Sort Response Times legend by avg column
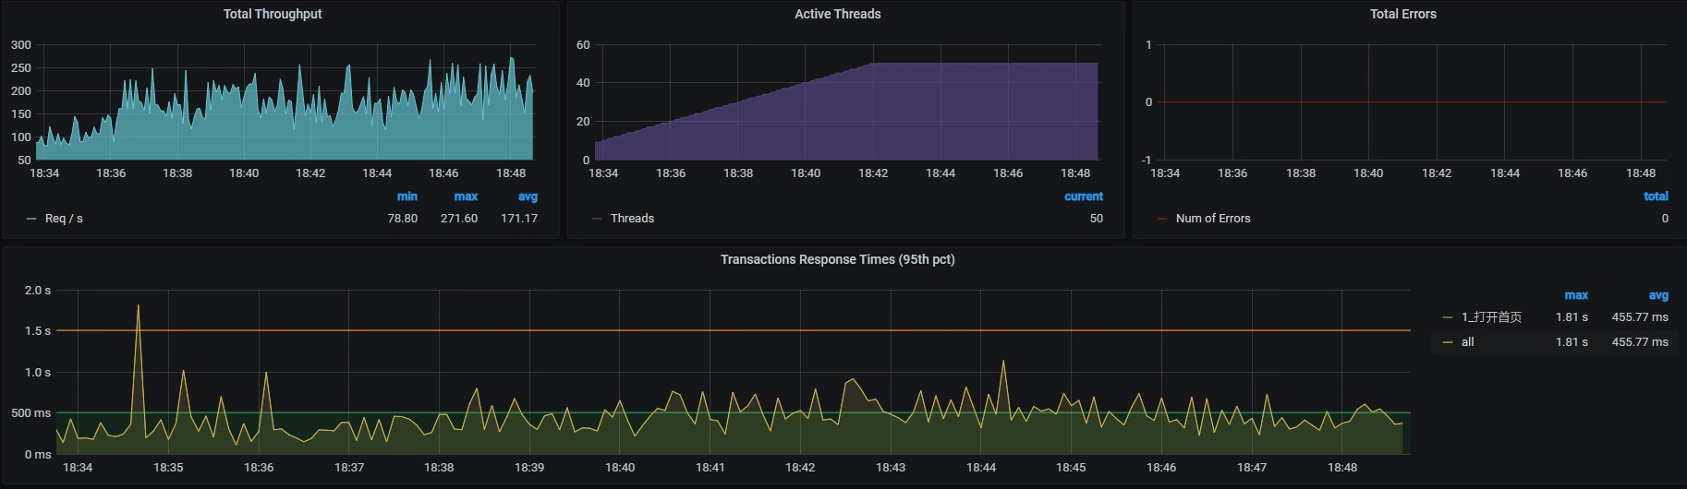Screen dimensions: 1687x489 click(x=1658, y=295)
